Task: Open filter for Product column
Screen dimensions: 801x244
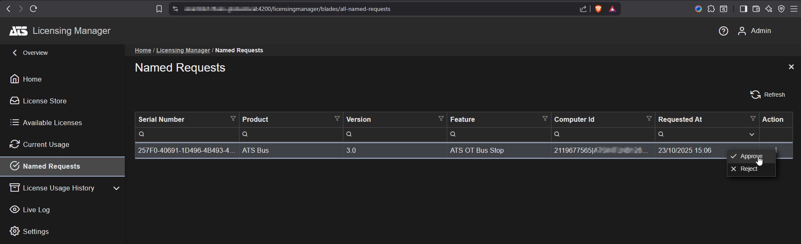Action: [337, 119]
